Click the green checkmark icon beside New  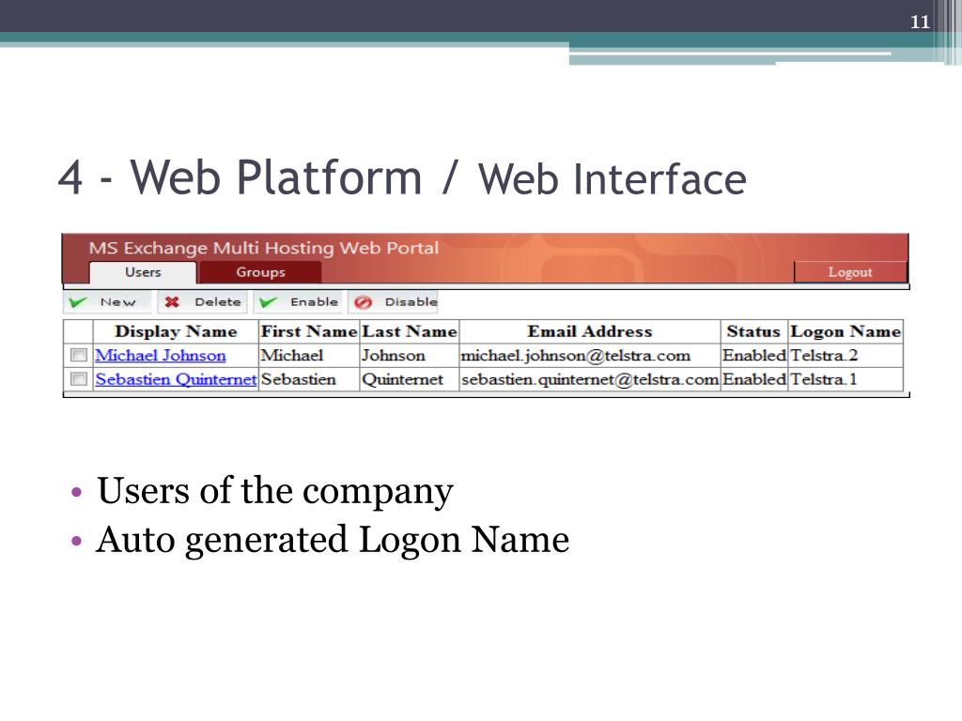point(78,302)
